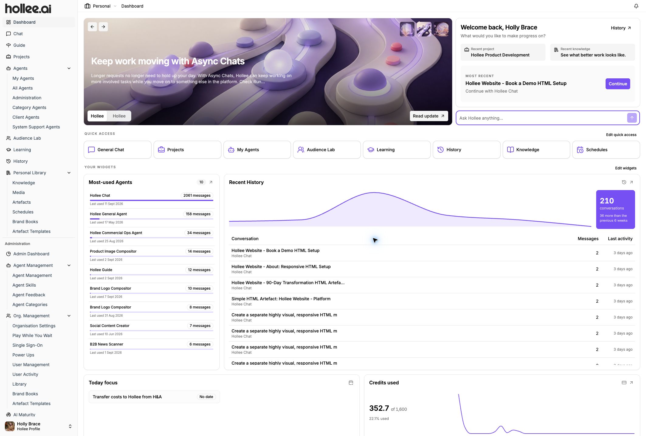Open Schedules quick access card
646x436 pixels.
tap(606, 150)
